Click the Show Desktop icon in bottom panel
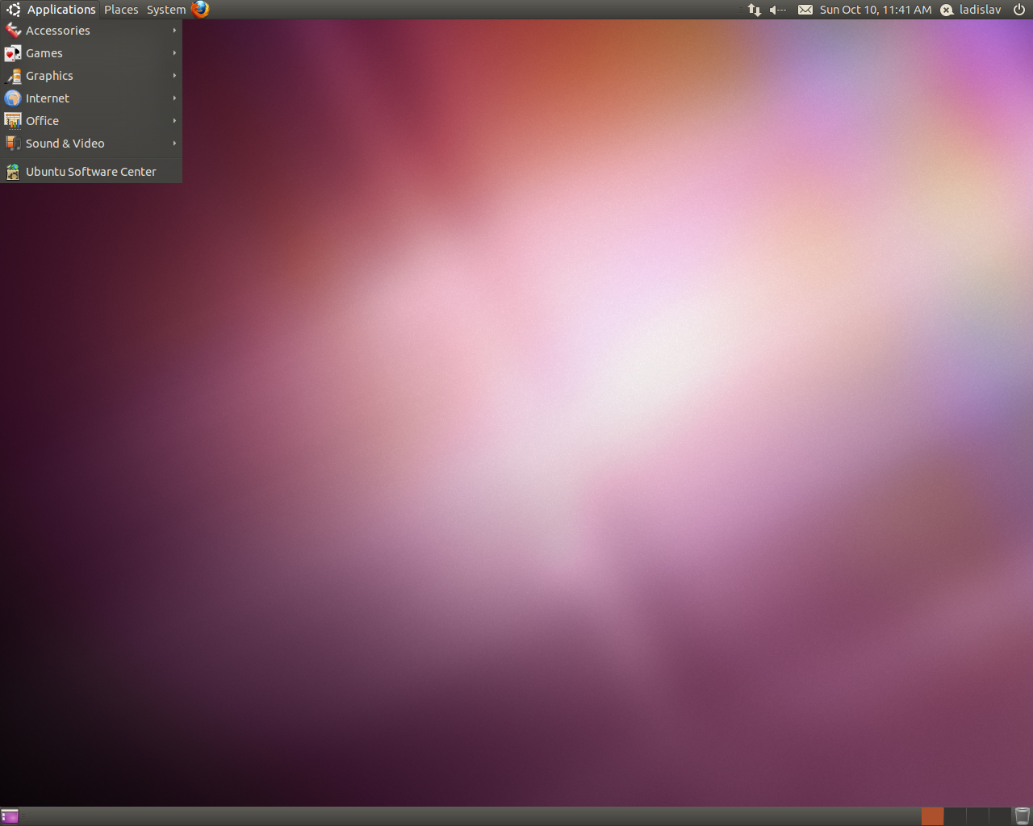Screen dimensions: 1033x826 (10, 816)
